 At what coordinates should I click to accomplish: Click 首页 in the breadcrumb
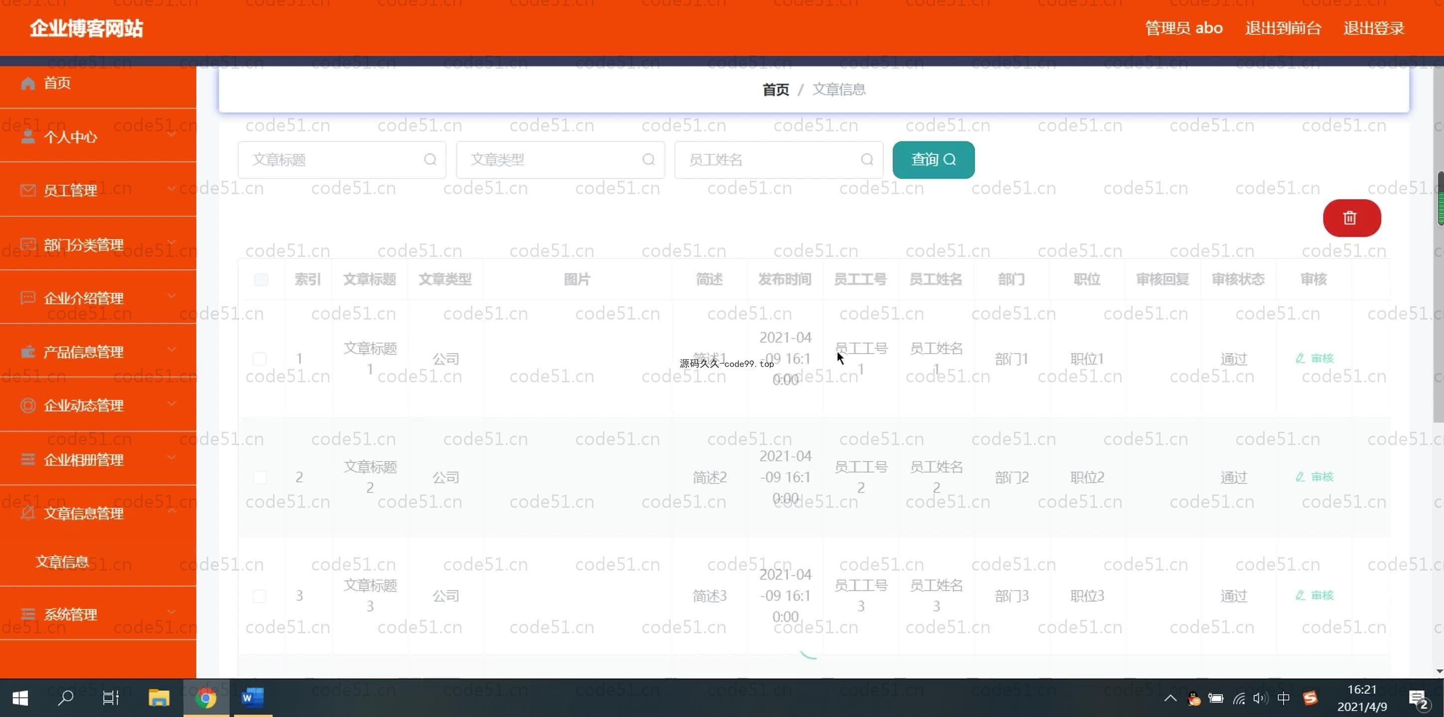pyautogui.click(x=775, y=90)
